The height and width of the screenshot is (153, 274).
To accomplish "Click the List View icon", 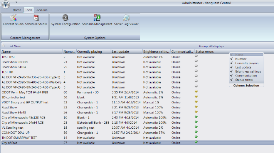I will [x=3, y=46].
